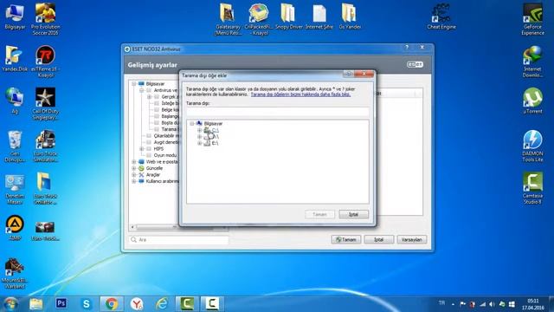This screenshot has width=554, height=312.
Task: Select C:\ drive in the folder tree
Action: coord(215,130)
